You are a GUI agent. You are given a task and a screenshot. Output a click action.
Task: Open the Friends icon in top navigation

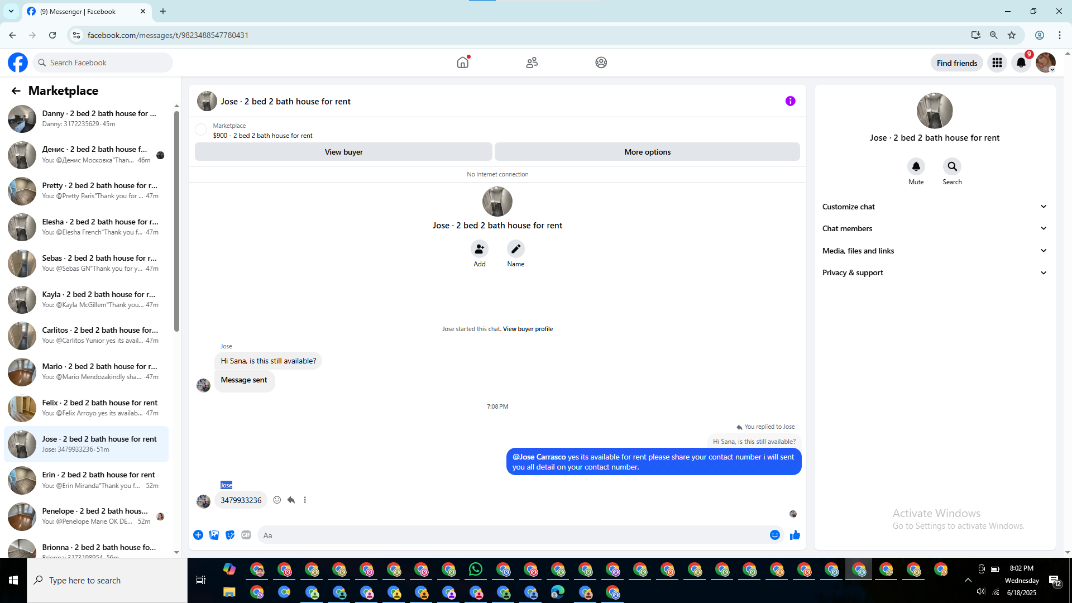tap(532, 63)
